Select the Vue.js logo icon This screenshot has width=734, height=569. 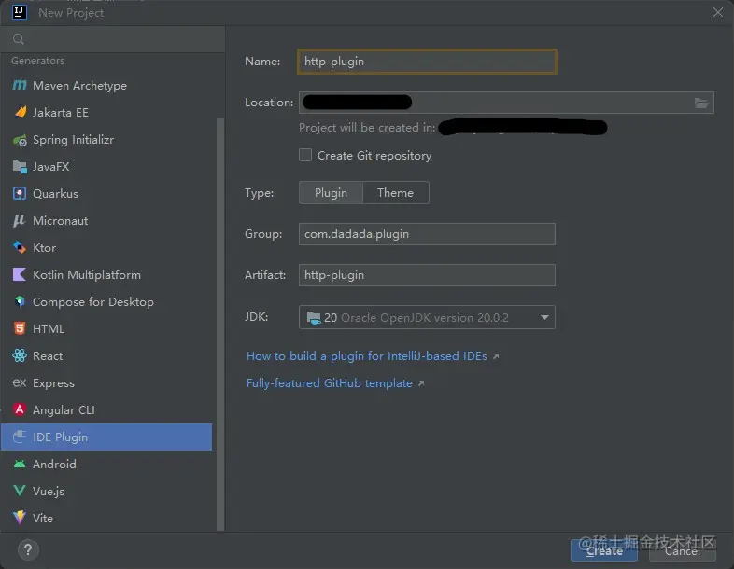[x=20, y=491]
